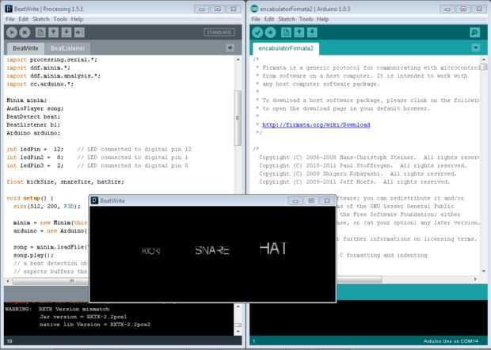This screenshot has height=350, width=491.
Task: Save the Arduino sketch
Action: (x=312, y=32)
